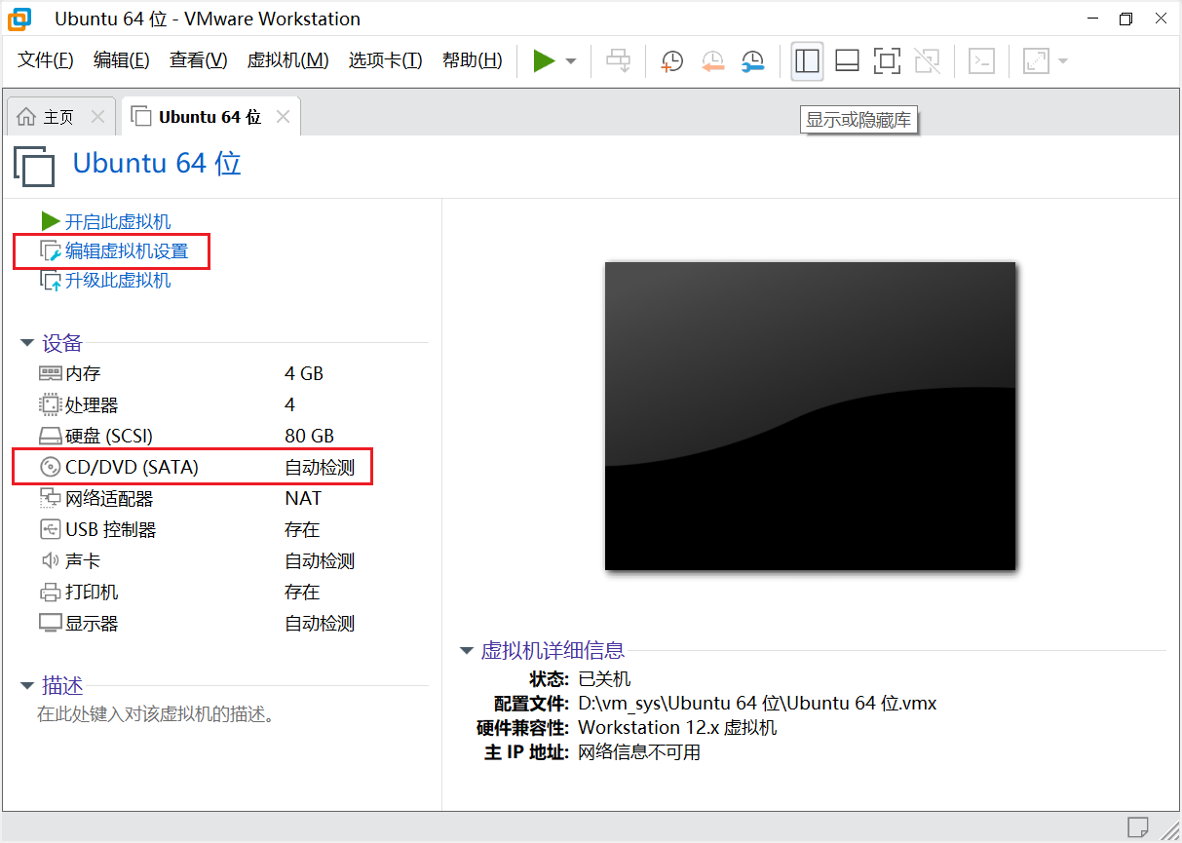Click the stretch guest display icon
The height and width of the screenshot is (843, 1182).
pos(1035,61)
